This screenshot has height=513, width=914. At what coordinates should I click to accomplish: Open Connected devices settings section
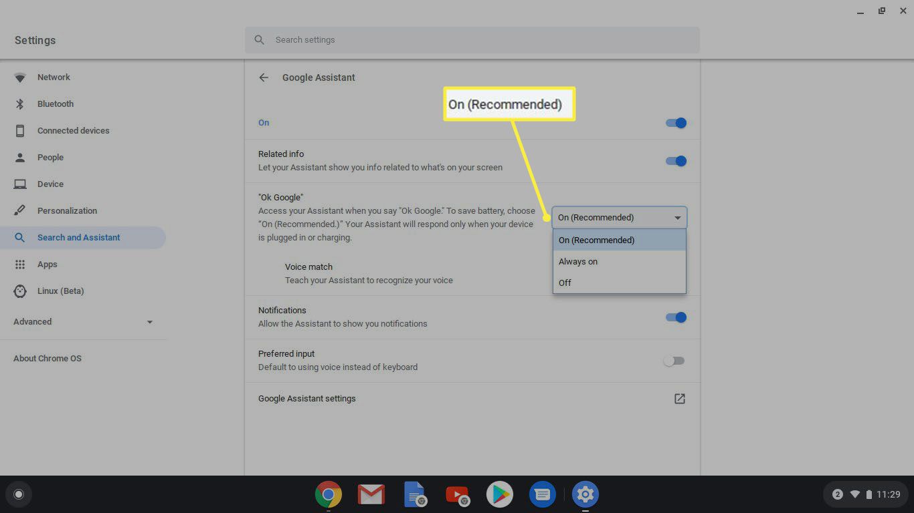click(83, 131)
